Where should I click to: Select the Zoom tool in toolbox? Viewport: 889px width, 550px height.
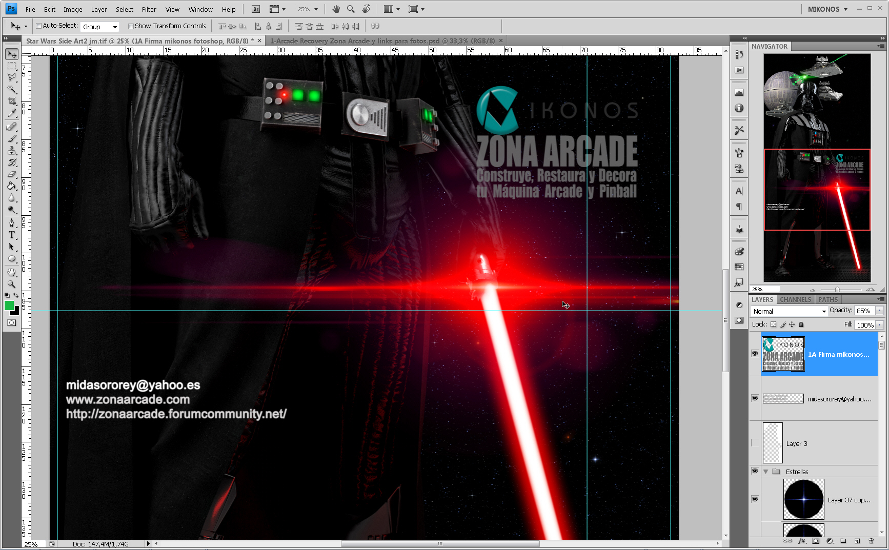12,283
